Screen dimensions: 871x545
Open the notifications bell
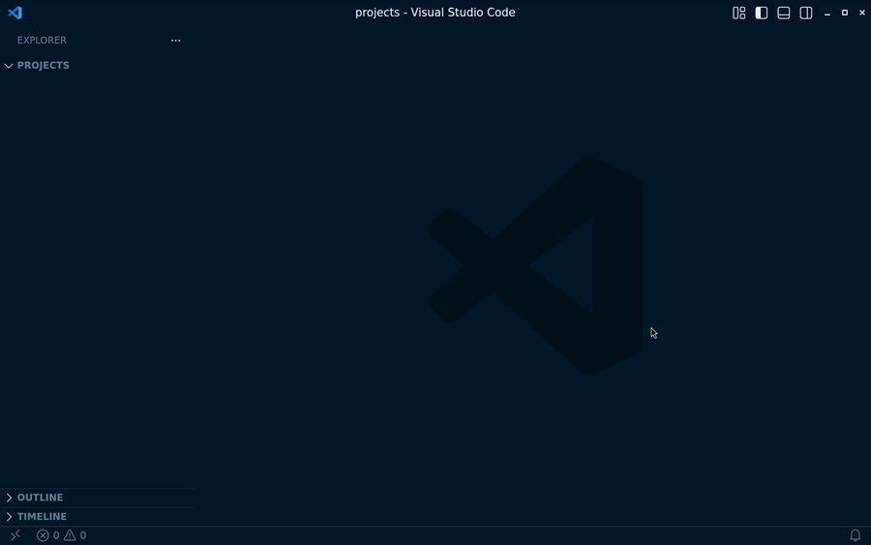coord(856,535)
